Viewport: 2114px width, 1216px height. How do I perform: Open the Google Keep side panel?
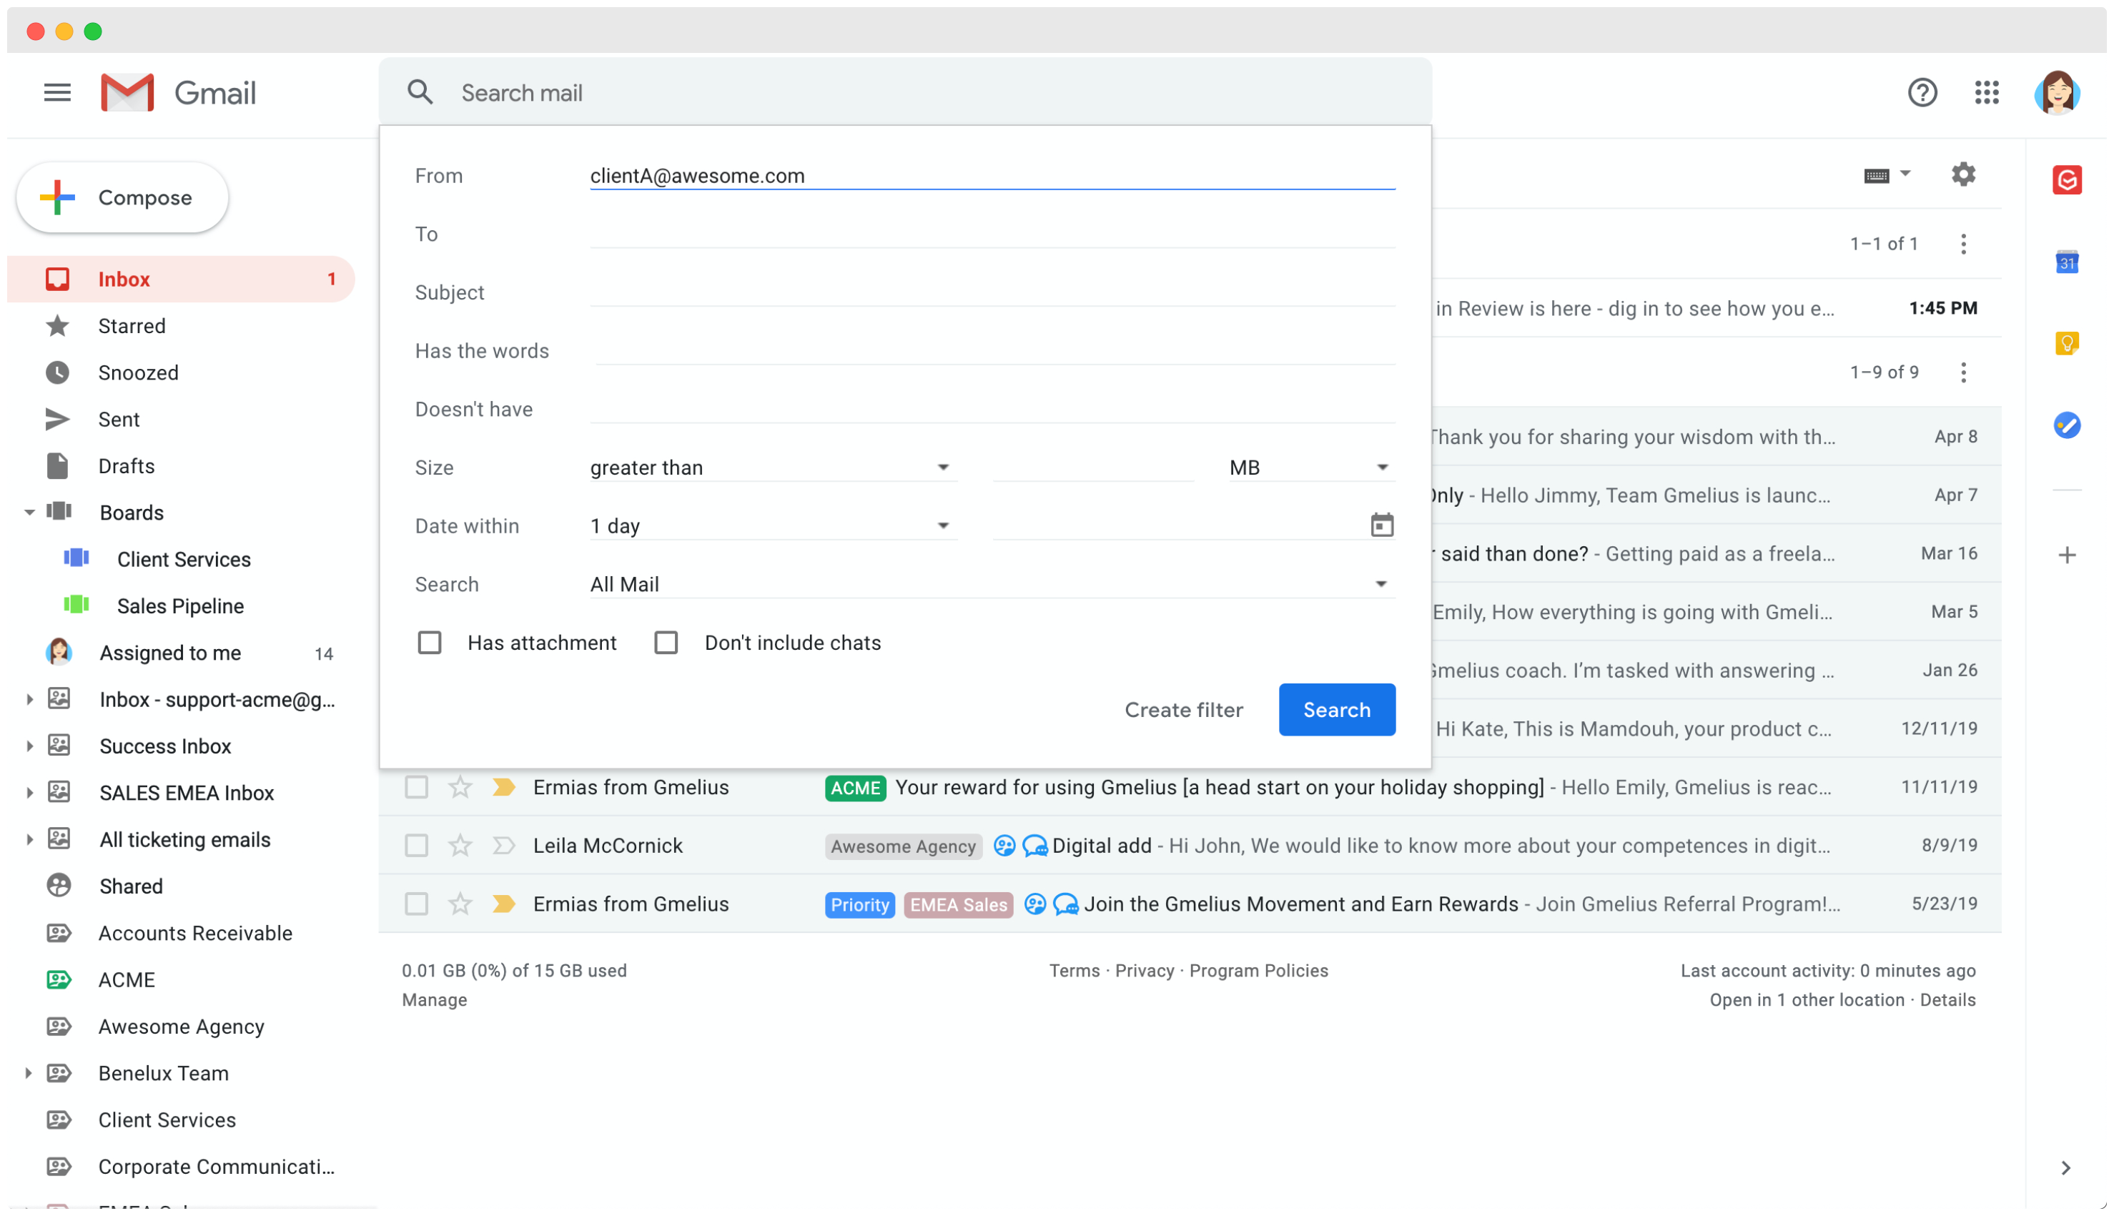pyautogui.click(x=2066, y=343)
